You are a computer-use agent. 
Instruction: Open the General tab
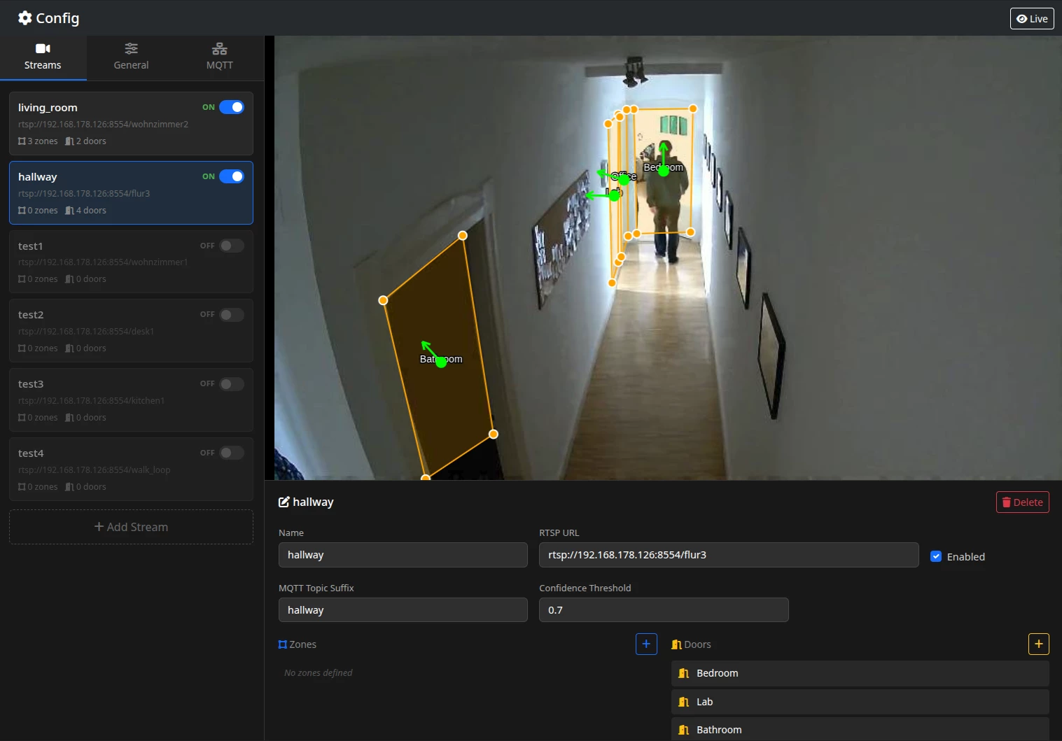(x=131, y=57)
